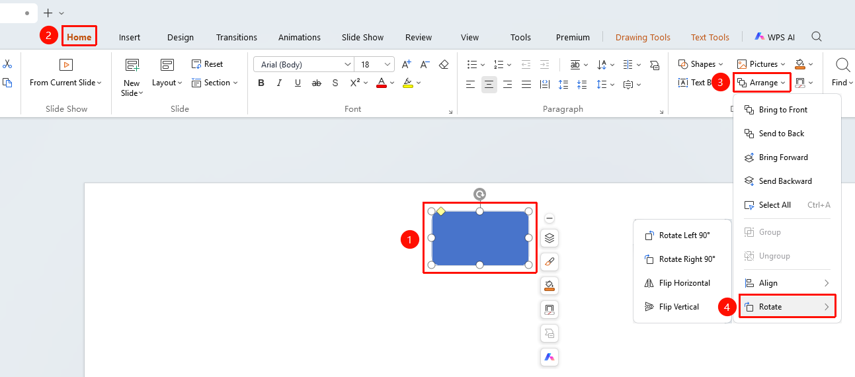Open the Layout dropdown

point(167,83)
